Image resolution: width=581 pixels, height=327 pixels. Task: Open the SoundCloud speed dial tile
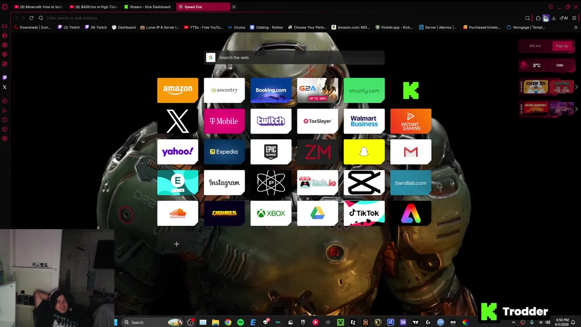(177, 213)
